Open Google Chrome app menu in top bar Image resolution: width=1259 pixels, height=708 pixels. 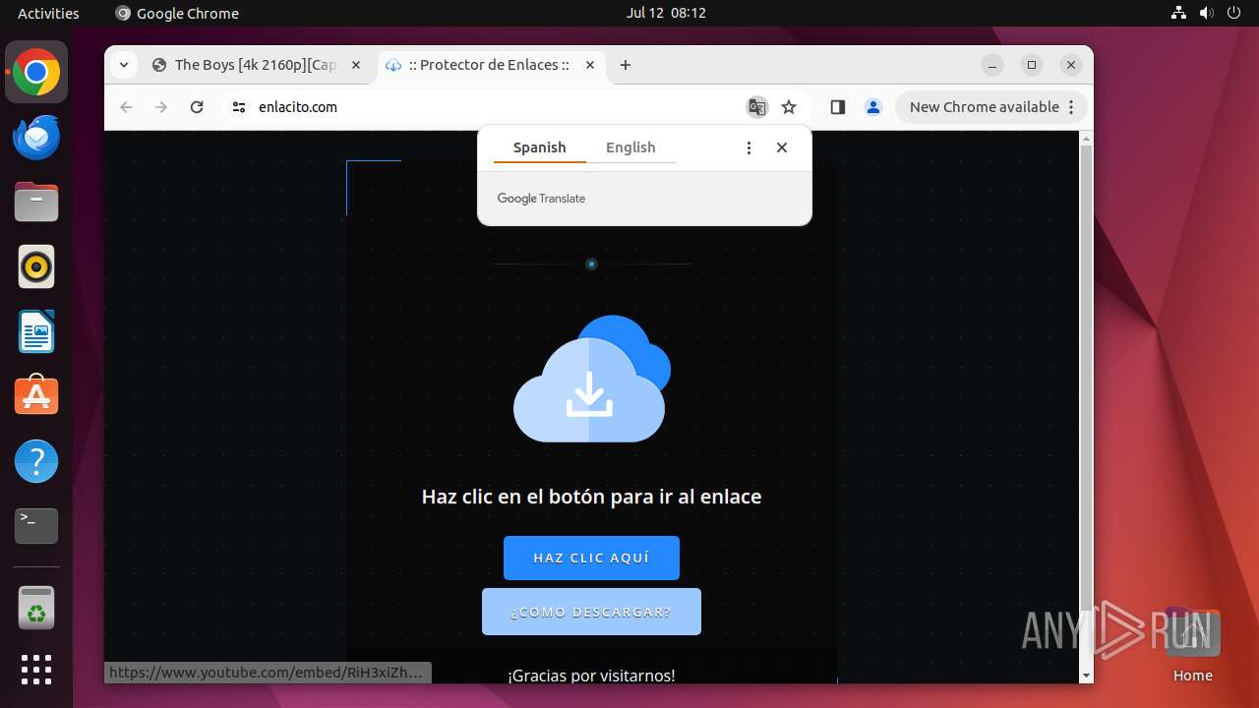177,13
